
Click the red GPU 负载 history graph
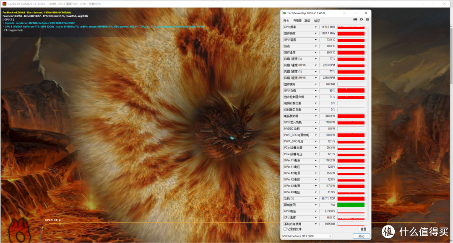point(351,90)
